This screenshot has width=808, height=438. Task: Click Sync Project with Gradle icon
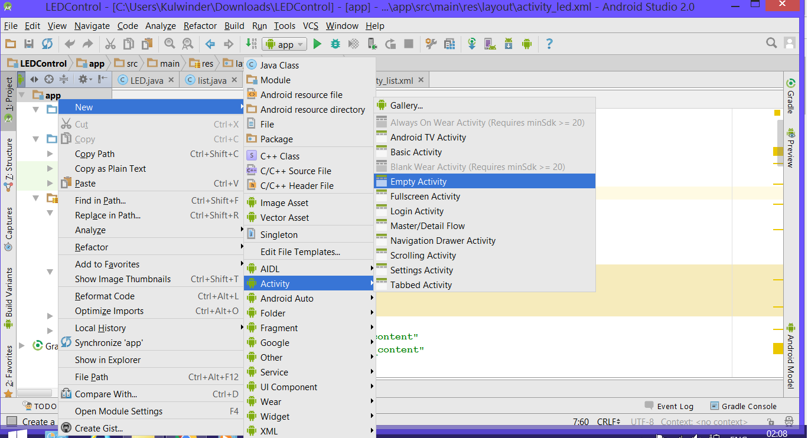click(472, 44)
